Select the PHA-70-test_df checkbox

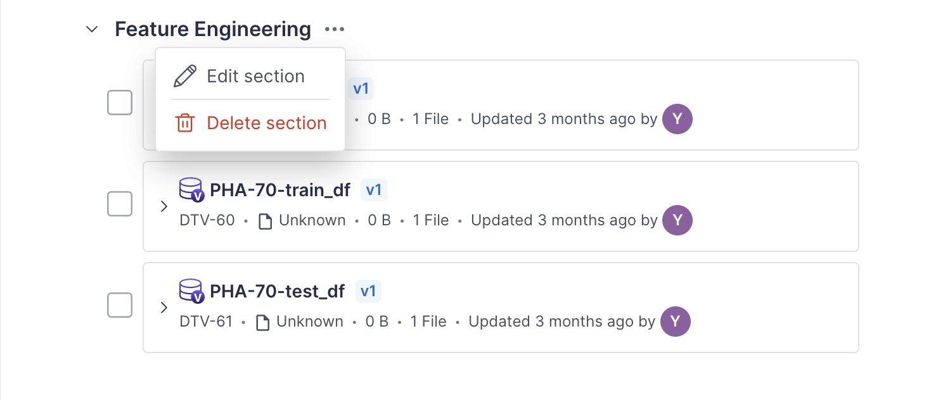click(120, 305)
